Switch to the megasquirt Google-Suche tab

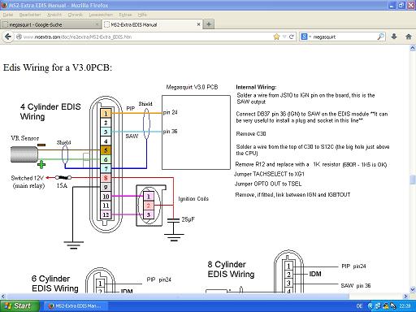[51, 24]
